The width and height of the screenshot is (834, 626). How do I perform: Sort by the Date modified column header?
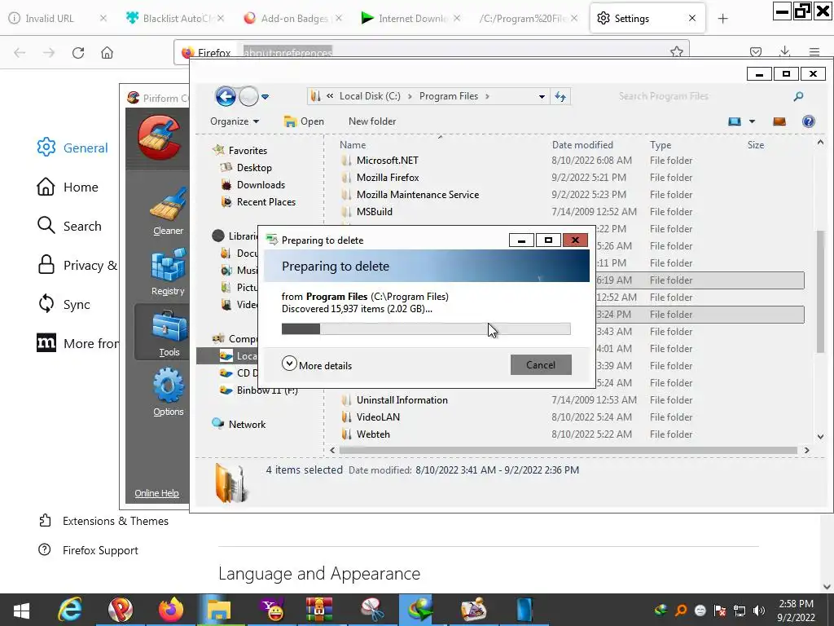coord(582,145)
